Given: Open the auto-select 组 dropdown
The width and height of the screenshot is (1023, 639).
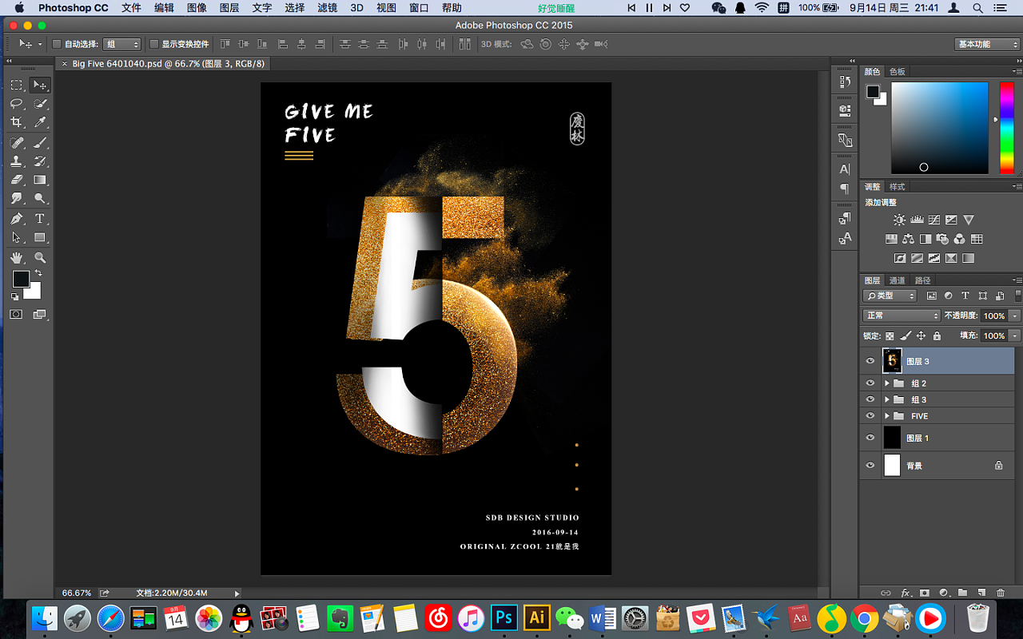Looking at the screenshot, I should point(121,44).
